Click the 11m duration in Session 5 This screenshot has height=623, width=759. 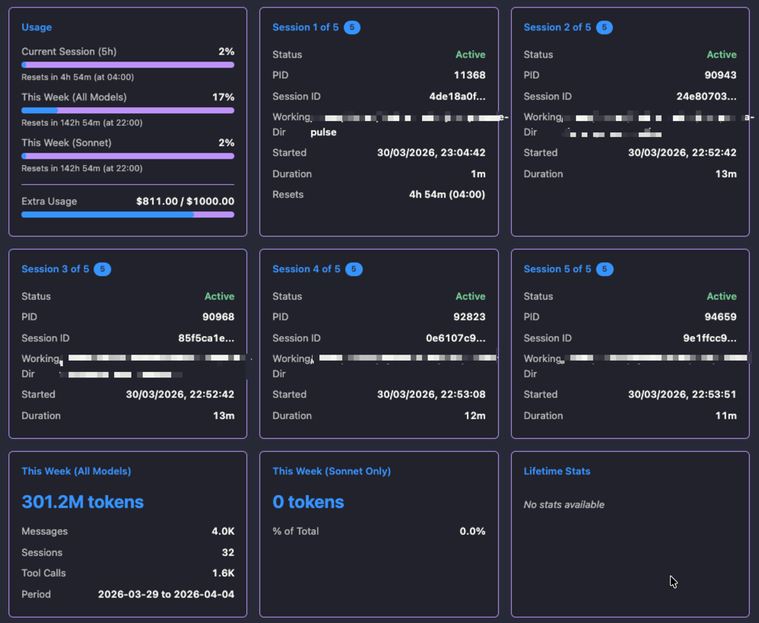tap(726, 415)
